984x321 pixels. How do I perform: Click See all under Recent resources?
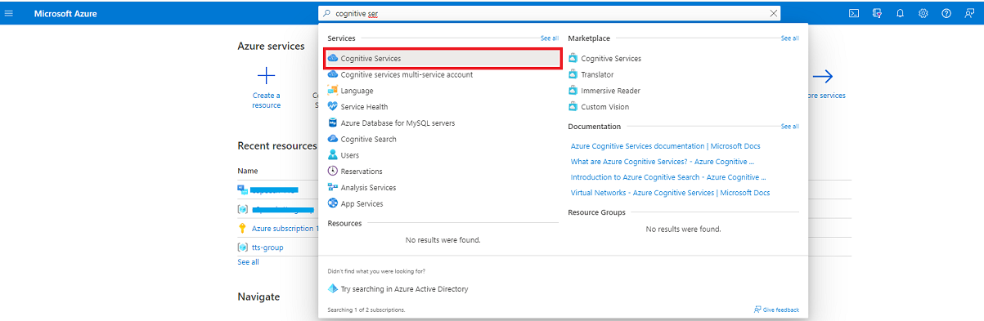pos(248,262)
